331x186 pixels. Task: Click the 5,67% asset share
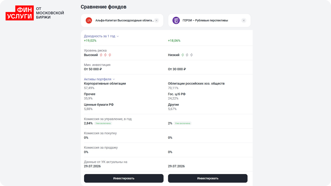pyautogui.click(x=172, y=109)
